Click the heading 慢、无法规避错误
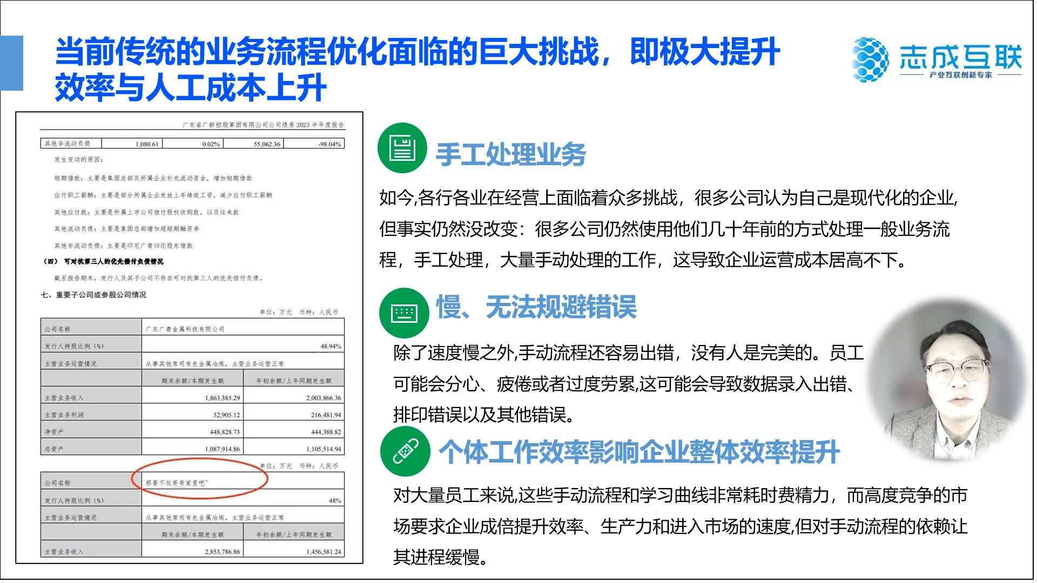This screenshot has width=1037, height=583. pyautogui.click(x=536, y=307)
